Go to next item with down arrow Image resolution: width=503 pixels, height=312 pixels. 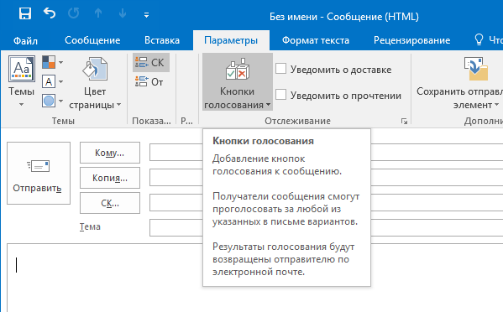tap(123, 13)
